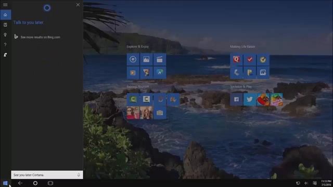Screen dimensions: 333x187
Task: Select the Cortana Home icon
Action: click(x=5, y=15)
